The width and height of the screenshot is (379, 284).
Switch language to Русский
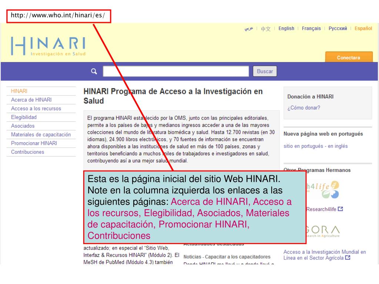[x=338, y=28]
